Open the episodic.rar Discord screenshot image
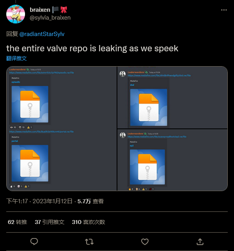The width and height of the screenshot is (234, 251). click(61, 128)
